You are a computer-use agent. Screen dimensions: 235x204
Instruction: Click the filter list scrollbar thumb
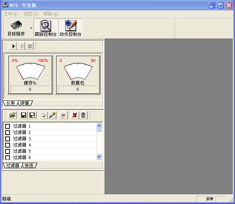[x=99, y=130]
